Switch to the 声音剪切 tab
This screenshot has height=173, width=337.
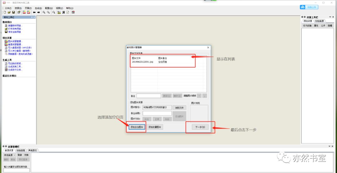tap(32, 150)
